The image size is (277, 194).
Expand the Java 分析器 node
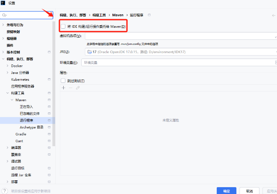7,73
